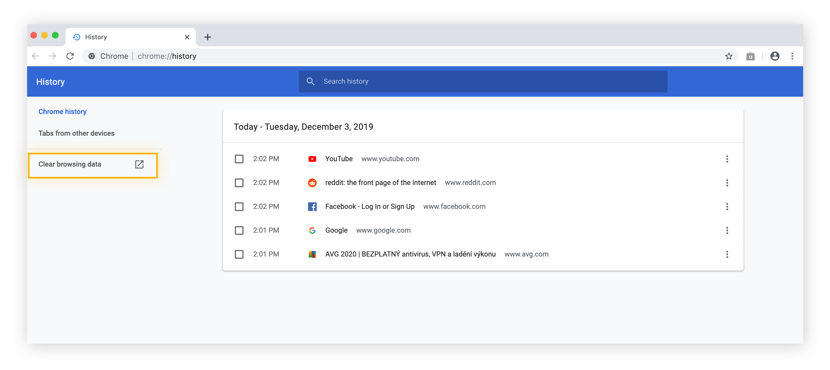Screen dimensions: 830x370
Task: Click Clear browsing data
Action: tap(70, 164)
